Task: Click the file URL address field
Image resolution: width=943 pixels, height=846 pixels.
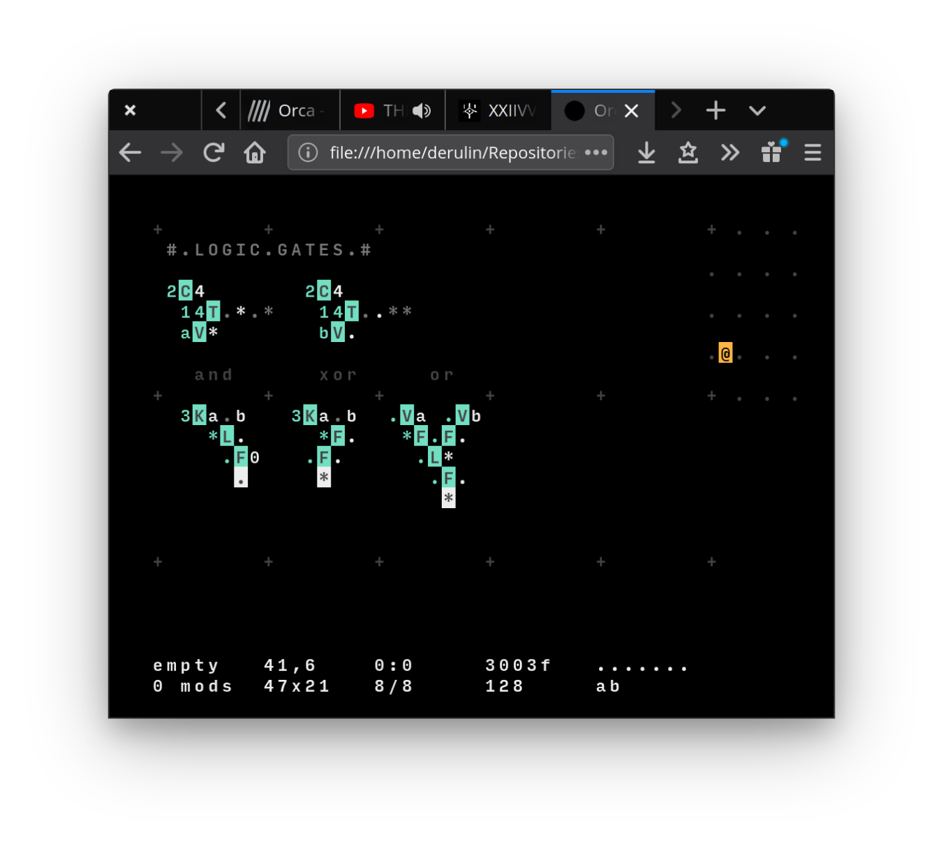Action: (452, 152)
